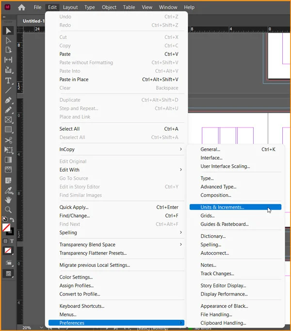Expand the InCopy submenu
This screenshot has width=291, height=331.
[x=116, y=149]
